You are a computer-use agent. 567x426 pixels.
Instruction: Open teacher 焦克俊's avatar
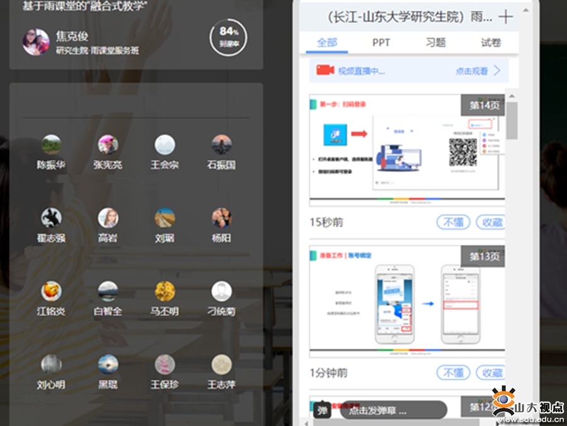pyautogui.click(x=36, y=42)
